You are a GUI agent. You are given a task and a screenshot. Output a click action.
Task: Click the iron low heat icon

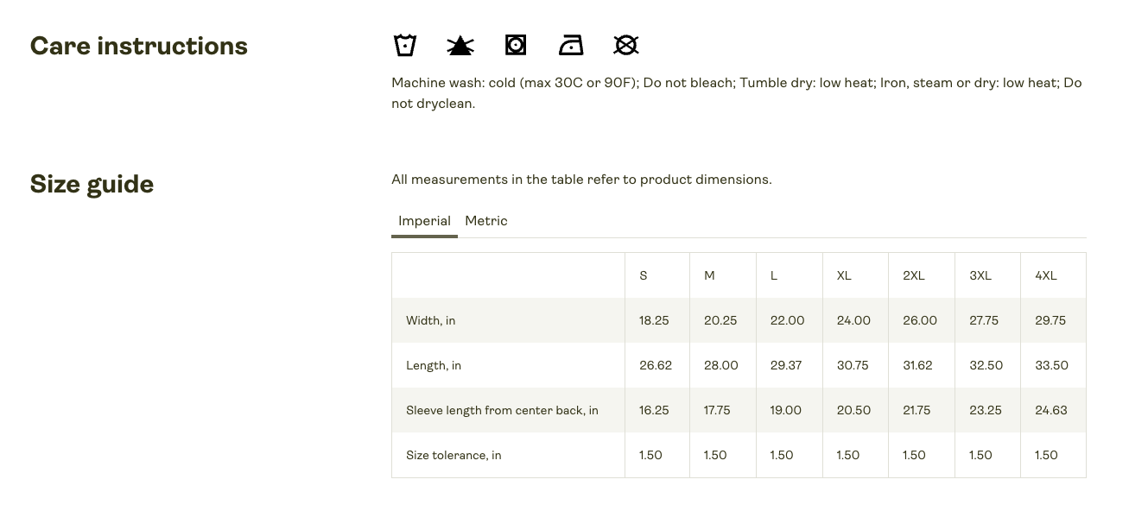pyautogui.click(x=571, y=45)
